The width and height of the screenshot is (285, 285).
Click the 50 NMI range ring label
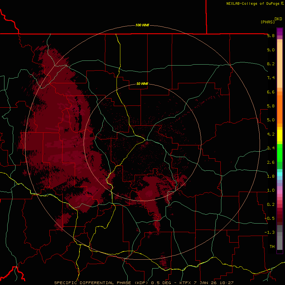pyautogui.click(x=142, y=84)
